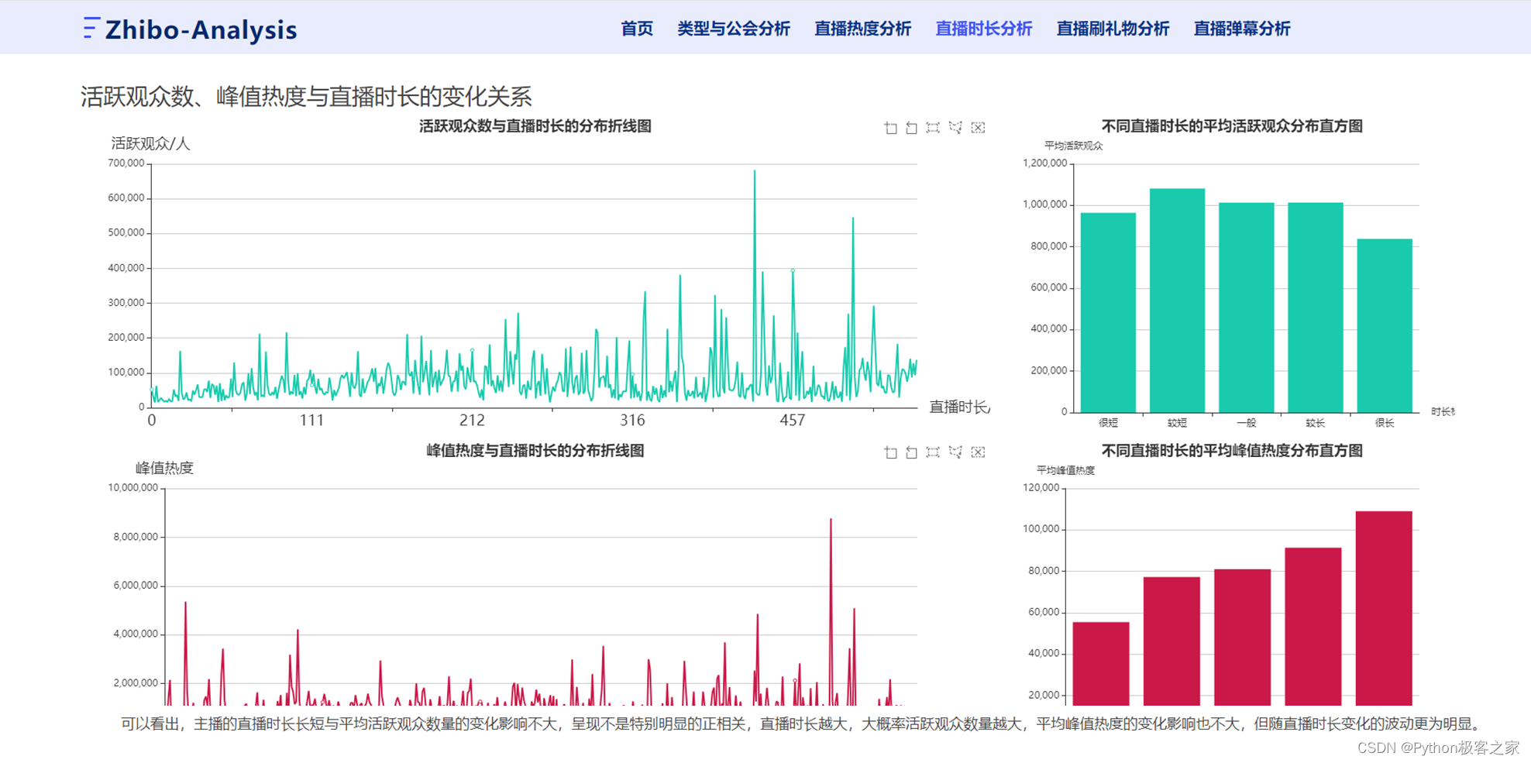This screenshot has width=1531, height=763.
Task: Select polygon lasso brush on the active-viewers line chart
Action: pyautogui.click(x=955, y=128)
